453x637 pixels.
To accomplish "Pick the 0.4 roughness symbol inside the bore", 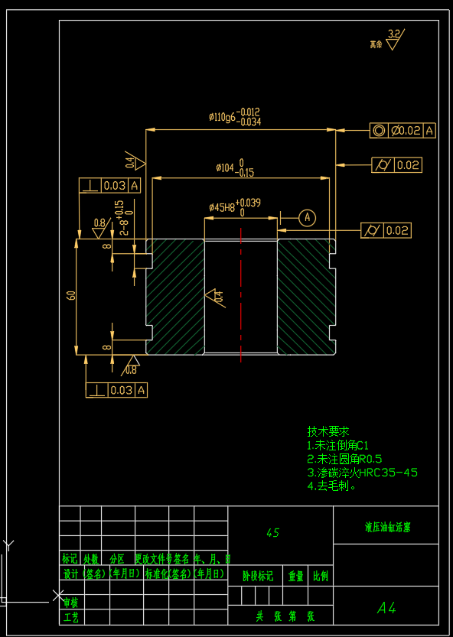I will tap(215, 297).
